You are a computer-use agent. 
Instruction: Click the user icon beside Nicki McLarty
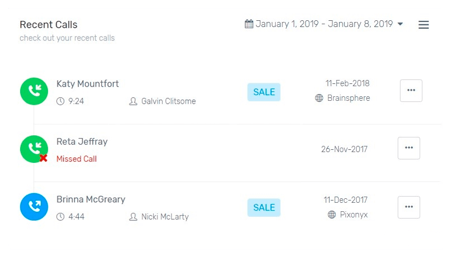(x=133, y=216)
